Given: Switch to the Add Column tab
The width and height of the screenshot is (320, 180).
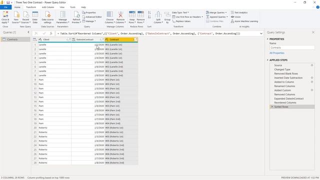Looking at the screenshot, I should tap(48, 7).
